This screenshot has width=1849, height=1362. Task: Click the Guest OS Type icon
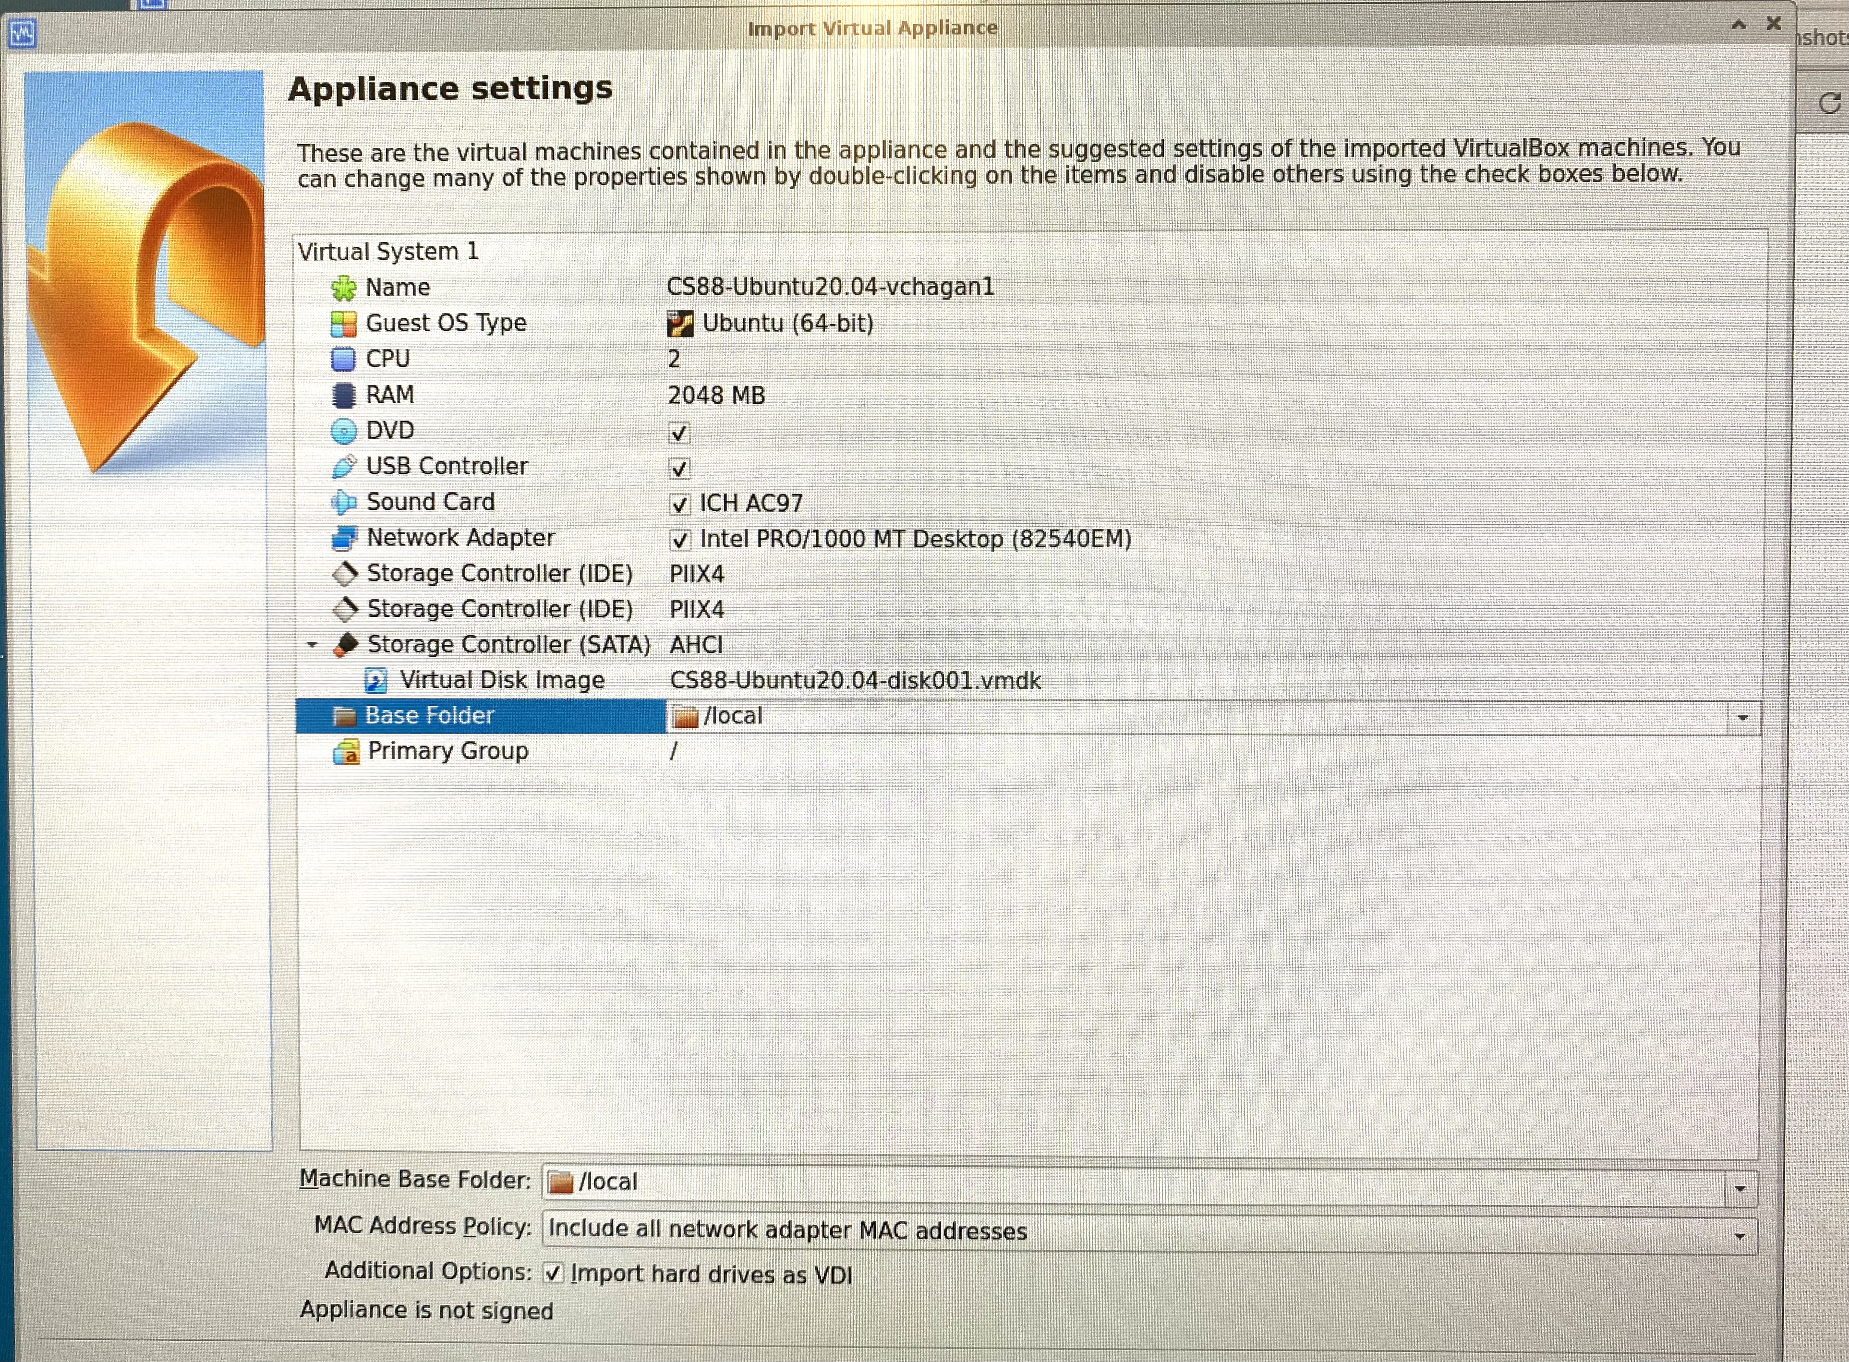[344, 324]
